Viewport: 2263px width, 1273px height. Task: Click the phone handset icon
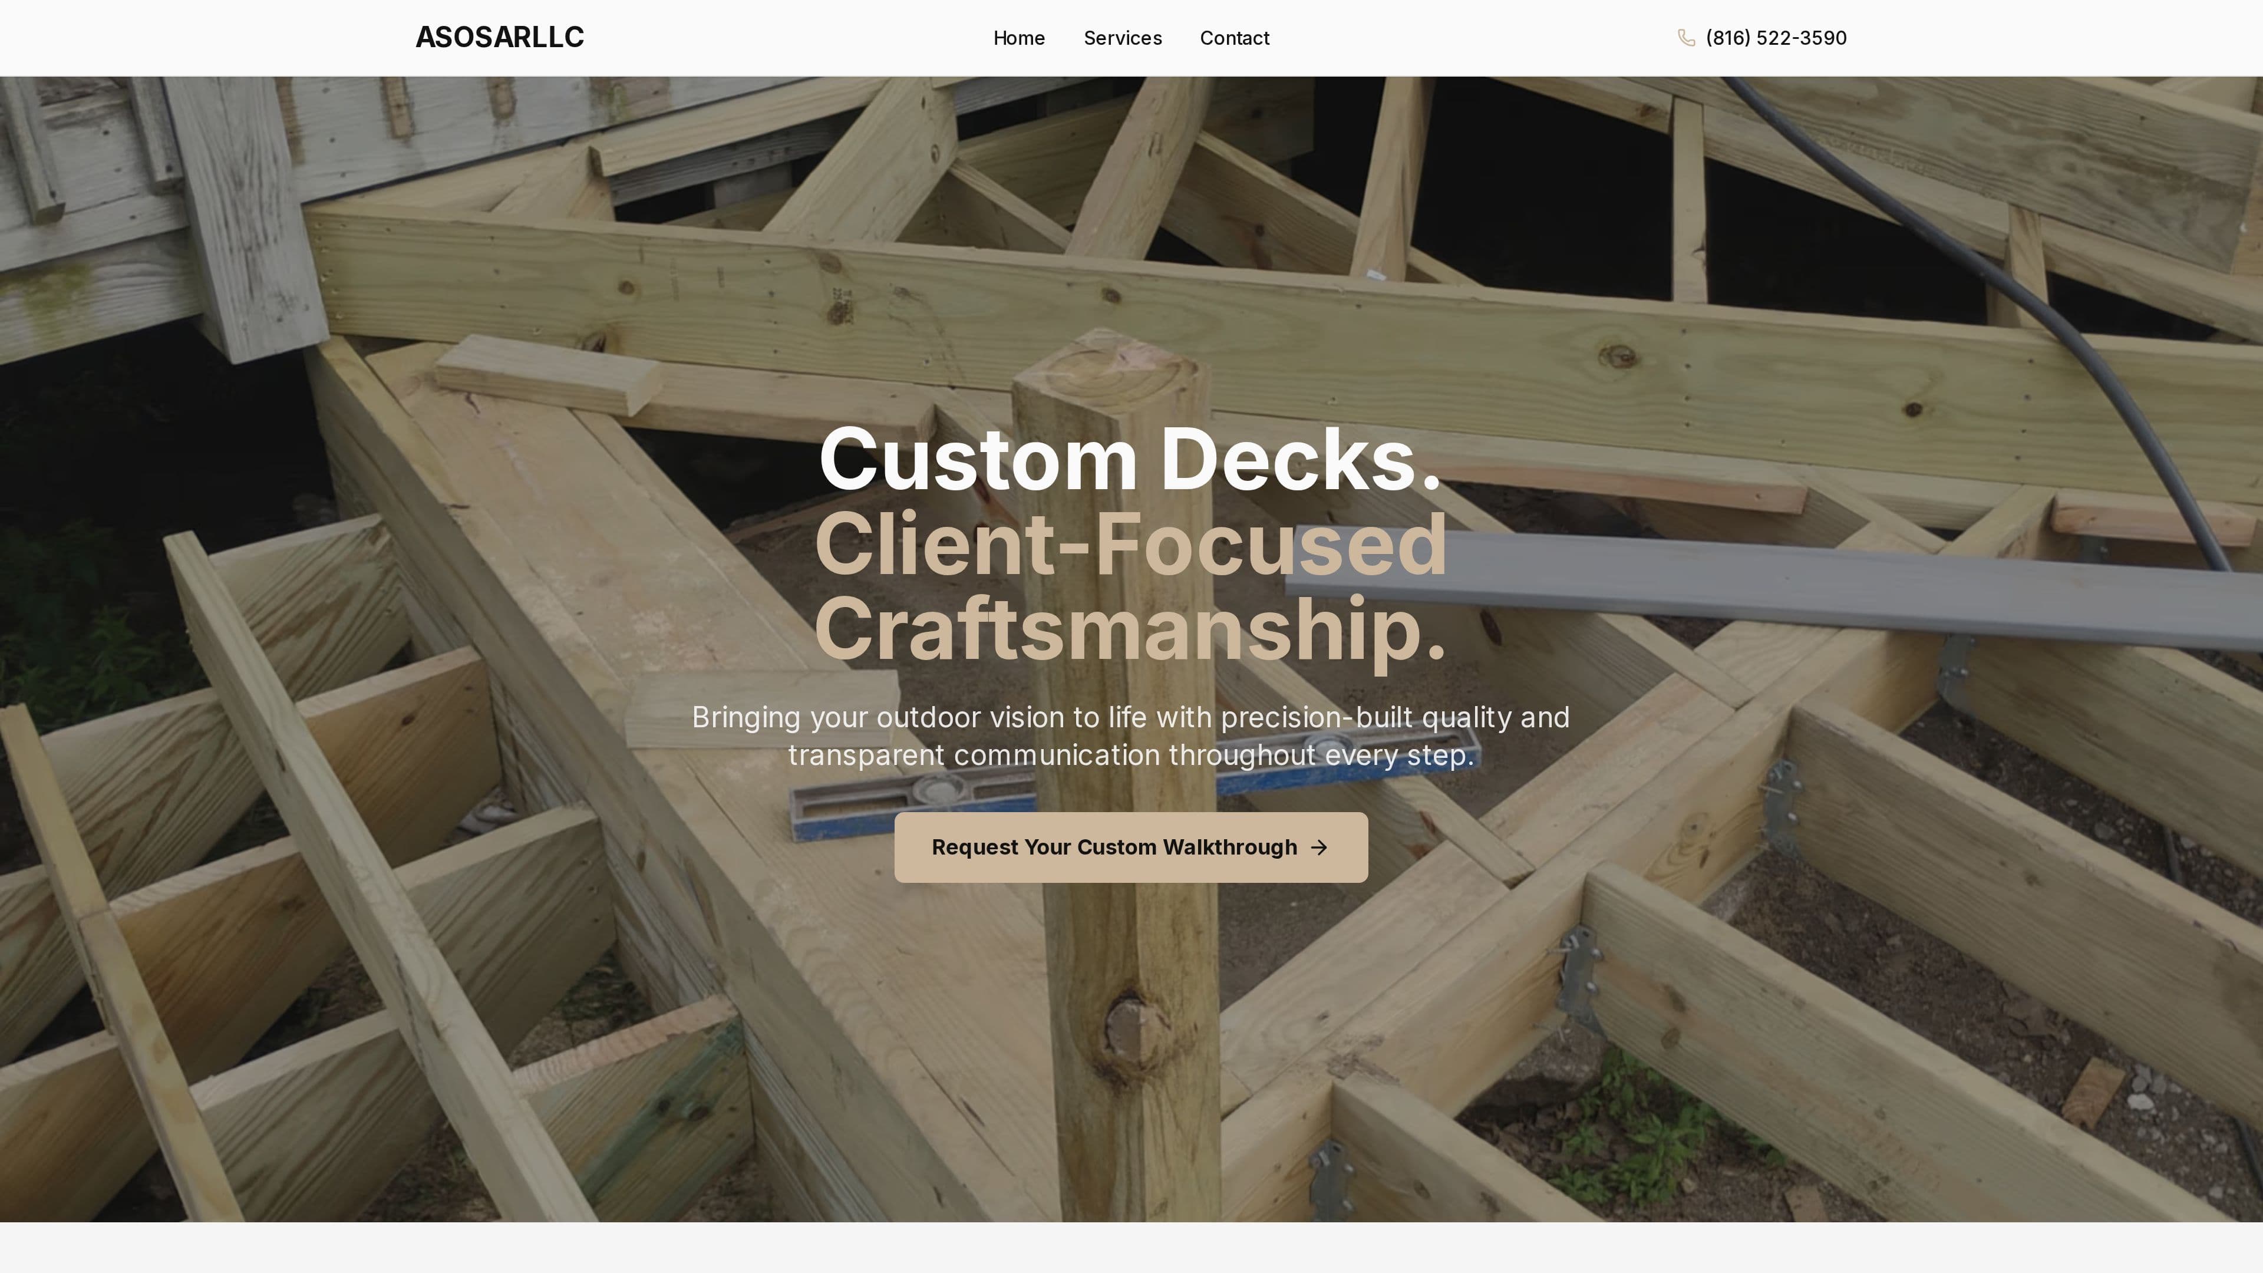[x=1686, y=38]
